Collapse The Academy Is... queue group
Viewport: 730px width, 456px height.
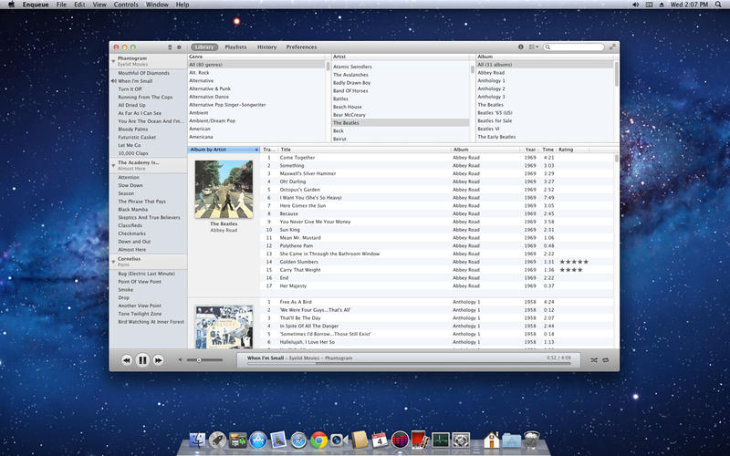pos(113,165)
